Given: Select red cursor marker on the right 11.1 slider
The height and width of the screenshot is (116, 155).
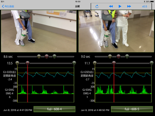Looking at the screenshot, I should point(114,63).
